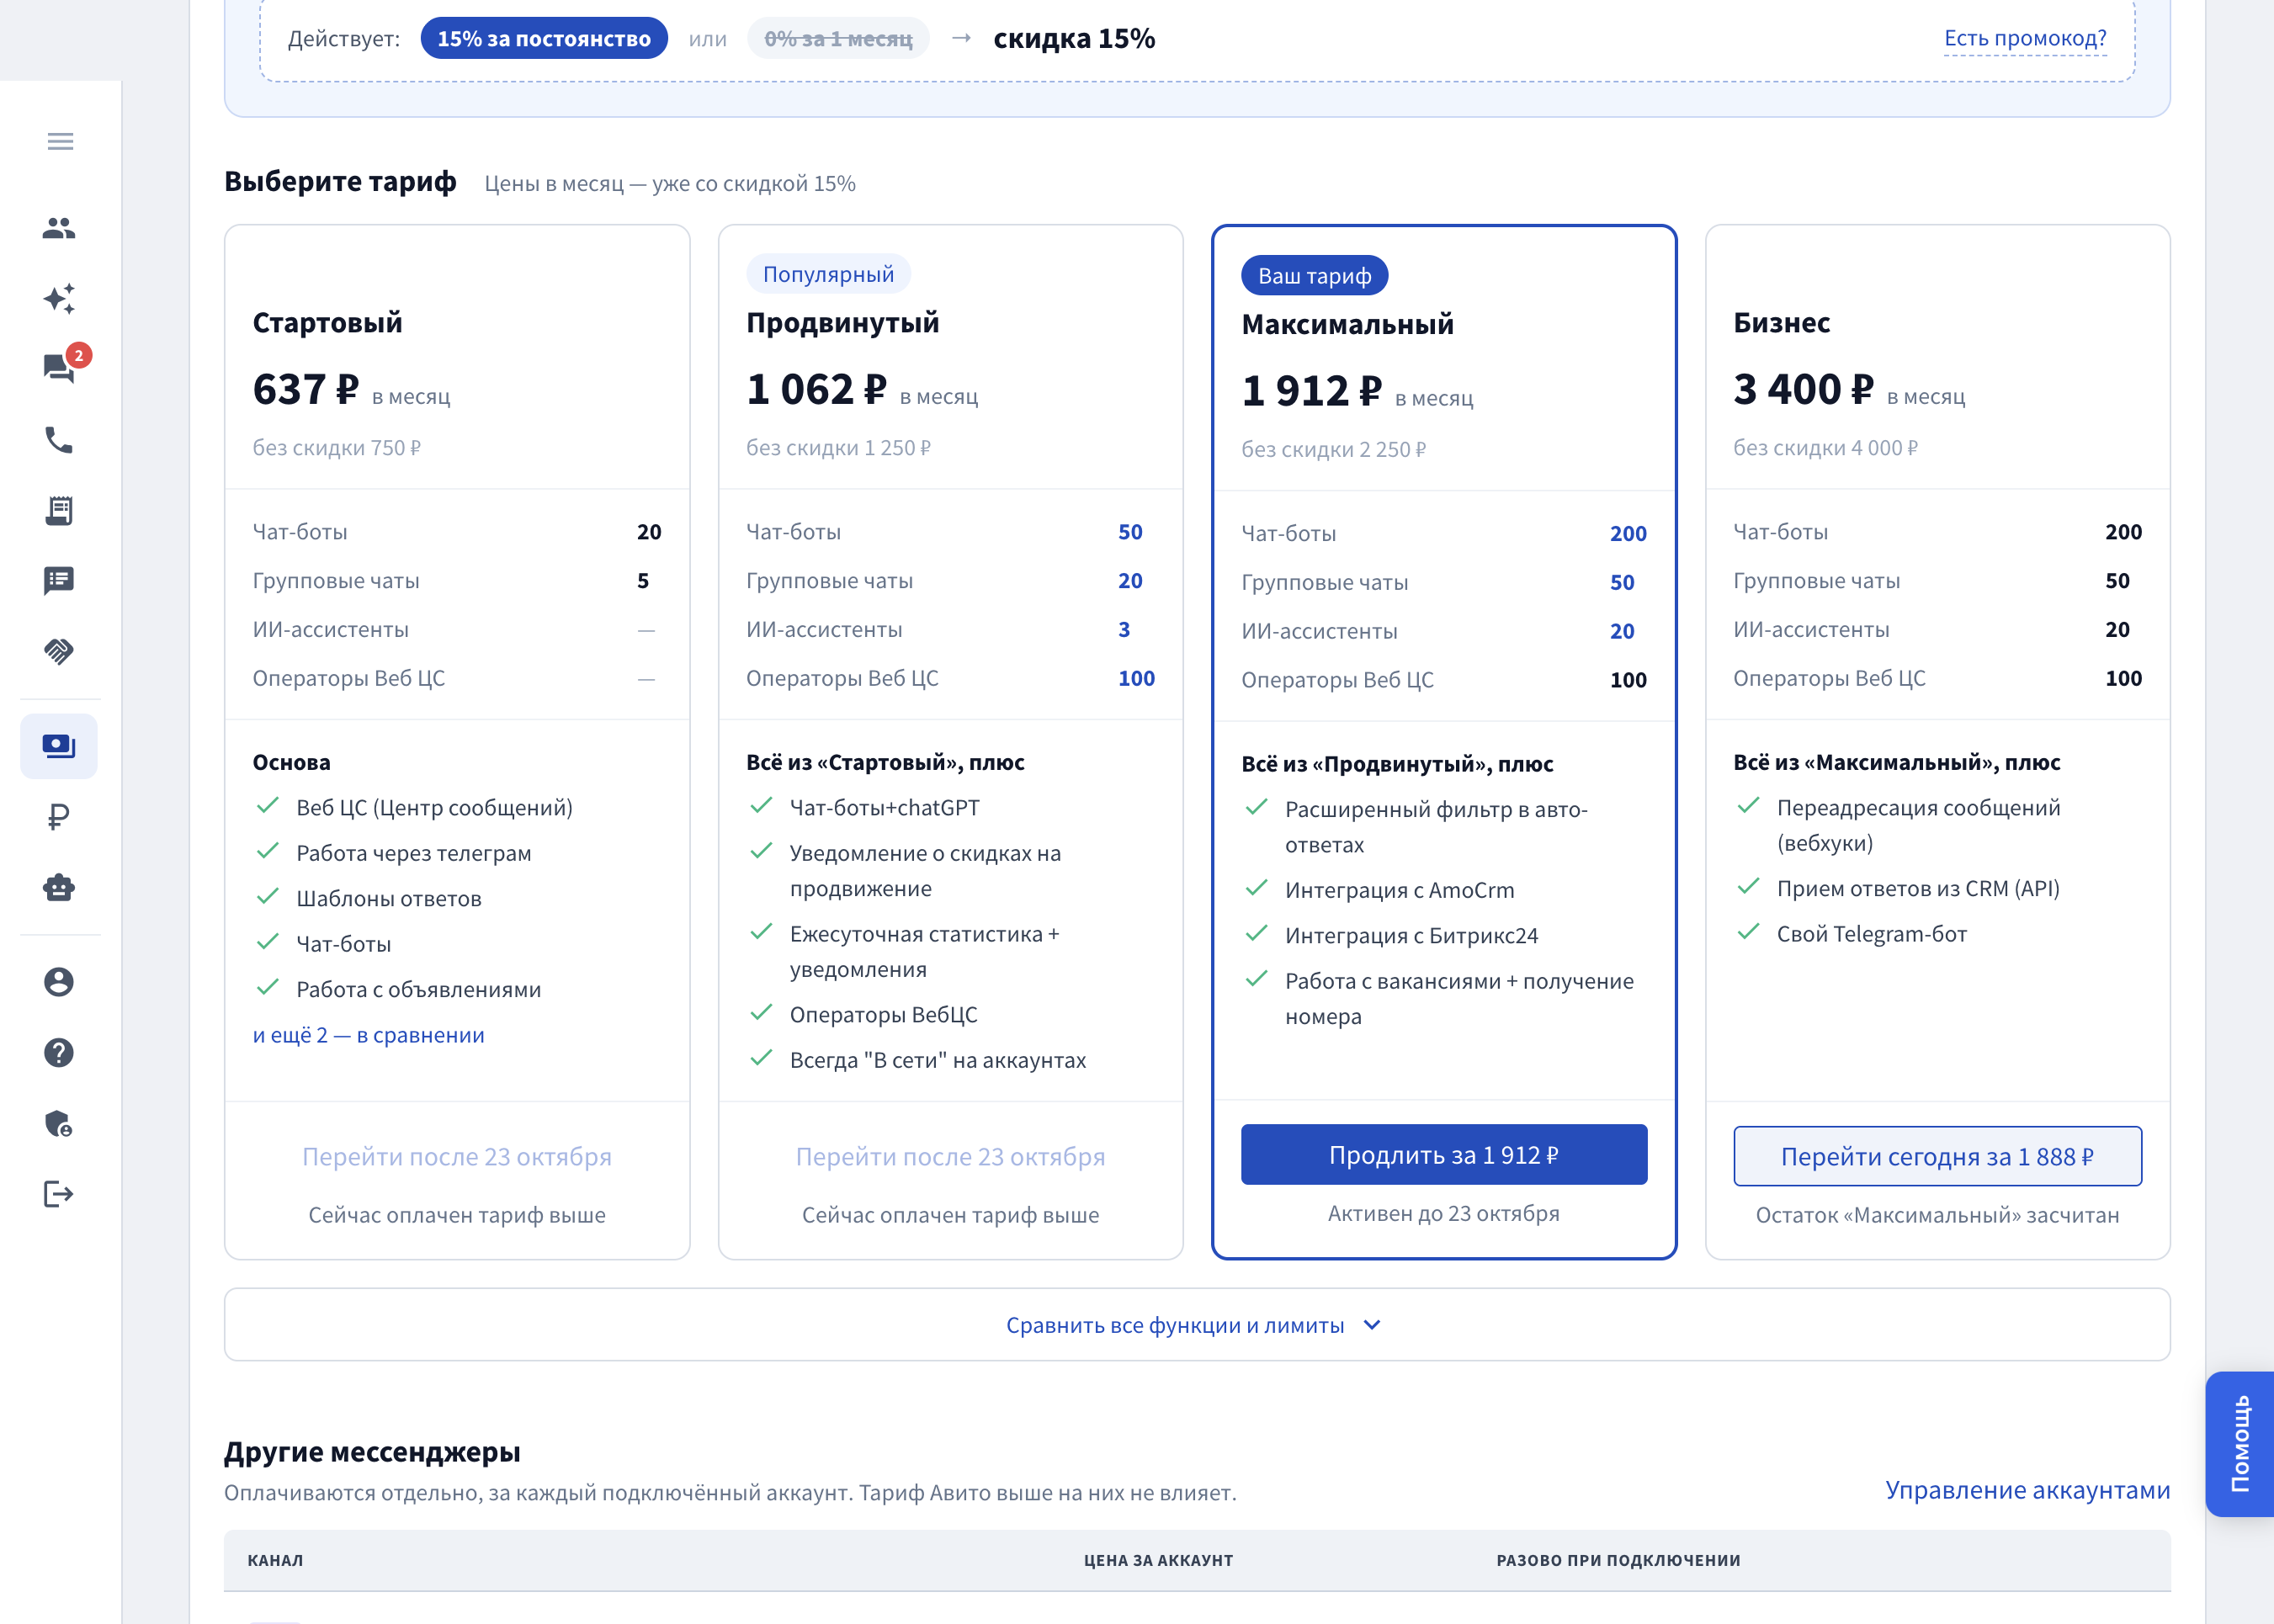Select '15% за постоянство' discount pill
Screen dimensions: 2274x1624
click(x=544, y=38)
